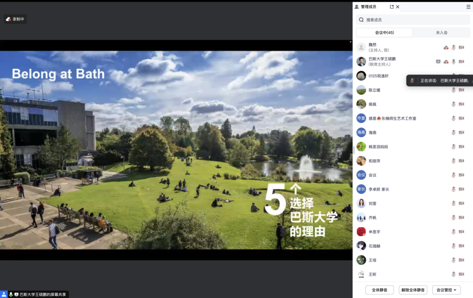The width and height of the screenshot is (473, 298).
Task: Click 刘莹's avatar thumbnail
Action: pos(361,203)
